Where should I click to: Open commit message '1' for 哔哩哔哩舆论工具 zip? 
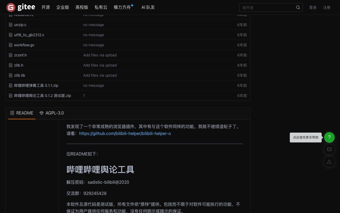(84, 96)
